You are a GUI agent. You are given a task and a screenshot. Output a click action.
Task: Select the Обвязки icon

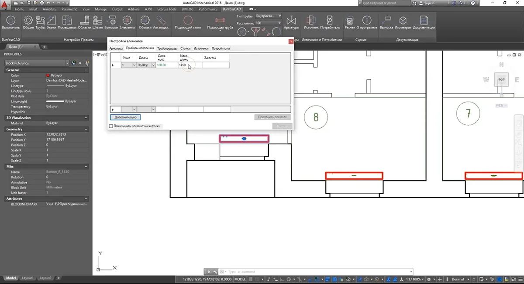[145, 20]
